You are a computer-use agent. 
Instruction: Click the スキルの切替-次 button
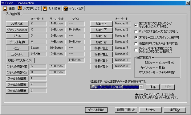click(x=17, y=73)
